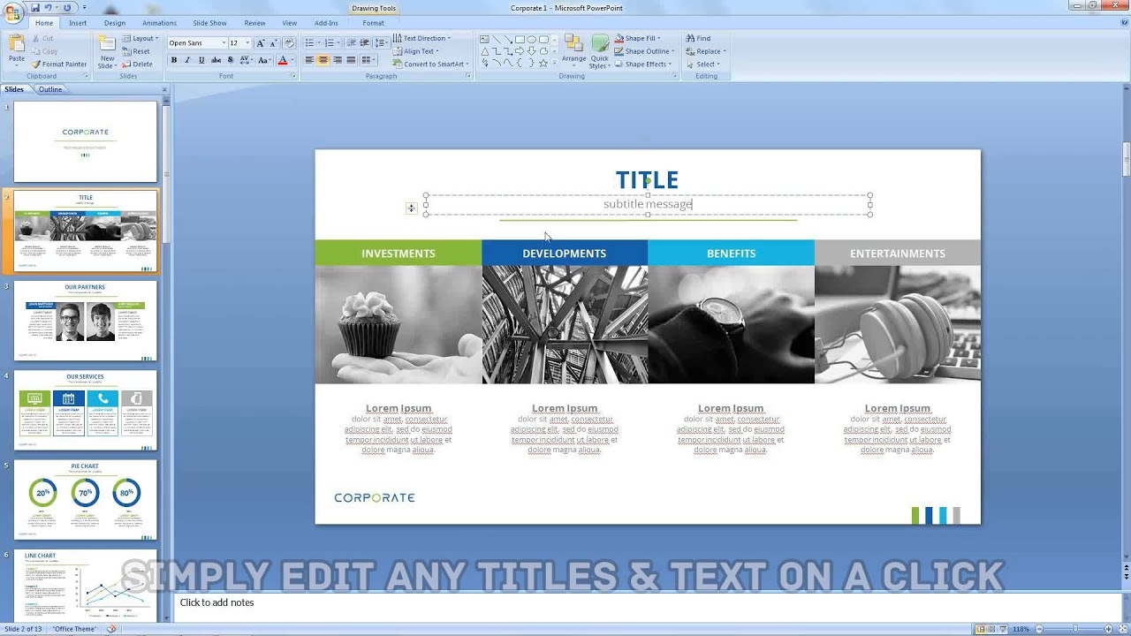Open the Find dialog
Screen dimensions: 1131x636
coord(697,38)
